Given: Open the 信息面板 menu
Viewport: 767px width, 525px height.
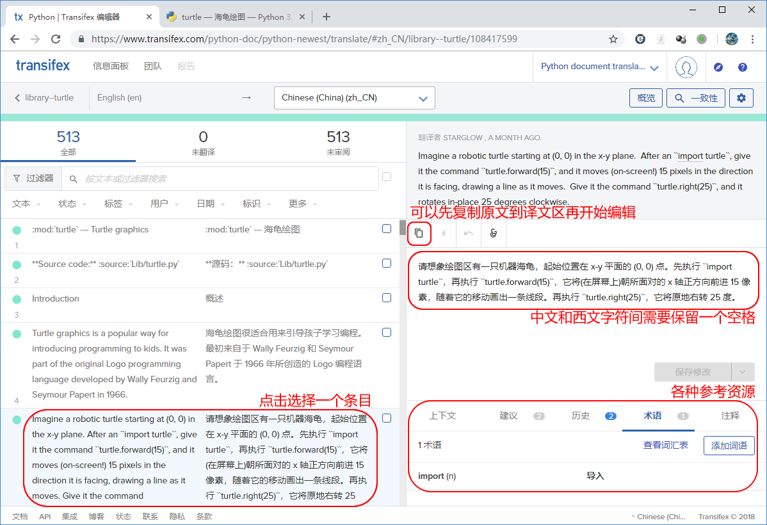Looking at the screenshot, I should [111, 66].
